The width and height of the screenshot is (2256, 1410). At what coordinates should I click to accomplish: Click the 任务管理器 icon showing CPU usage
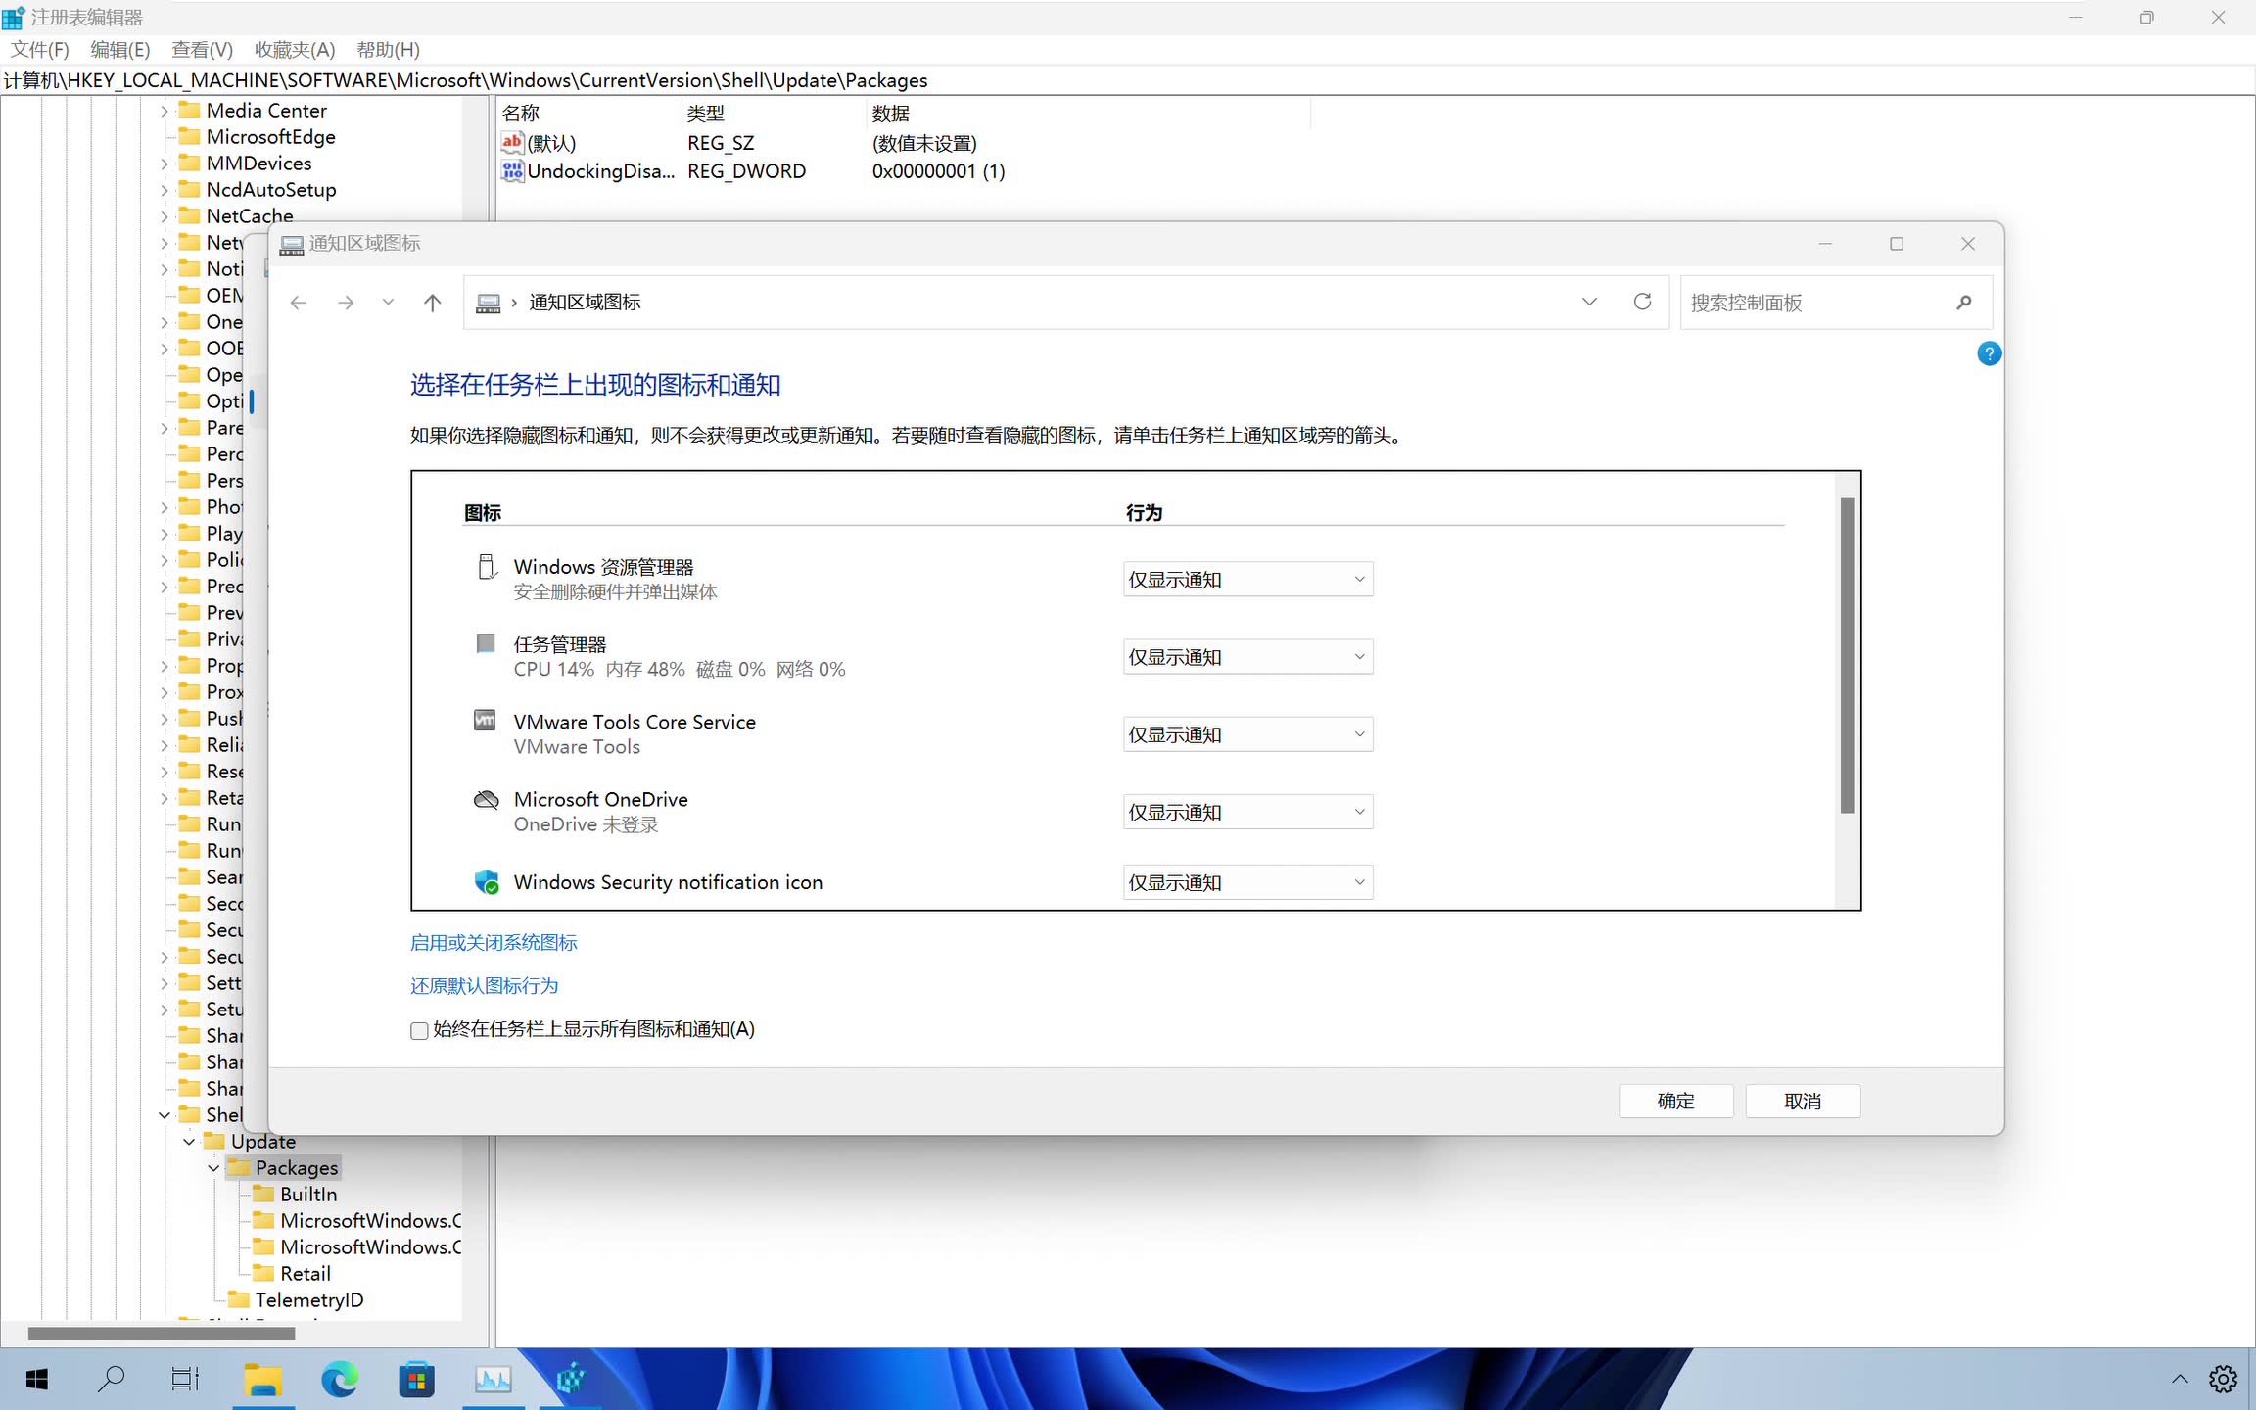coord(486,643)
